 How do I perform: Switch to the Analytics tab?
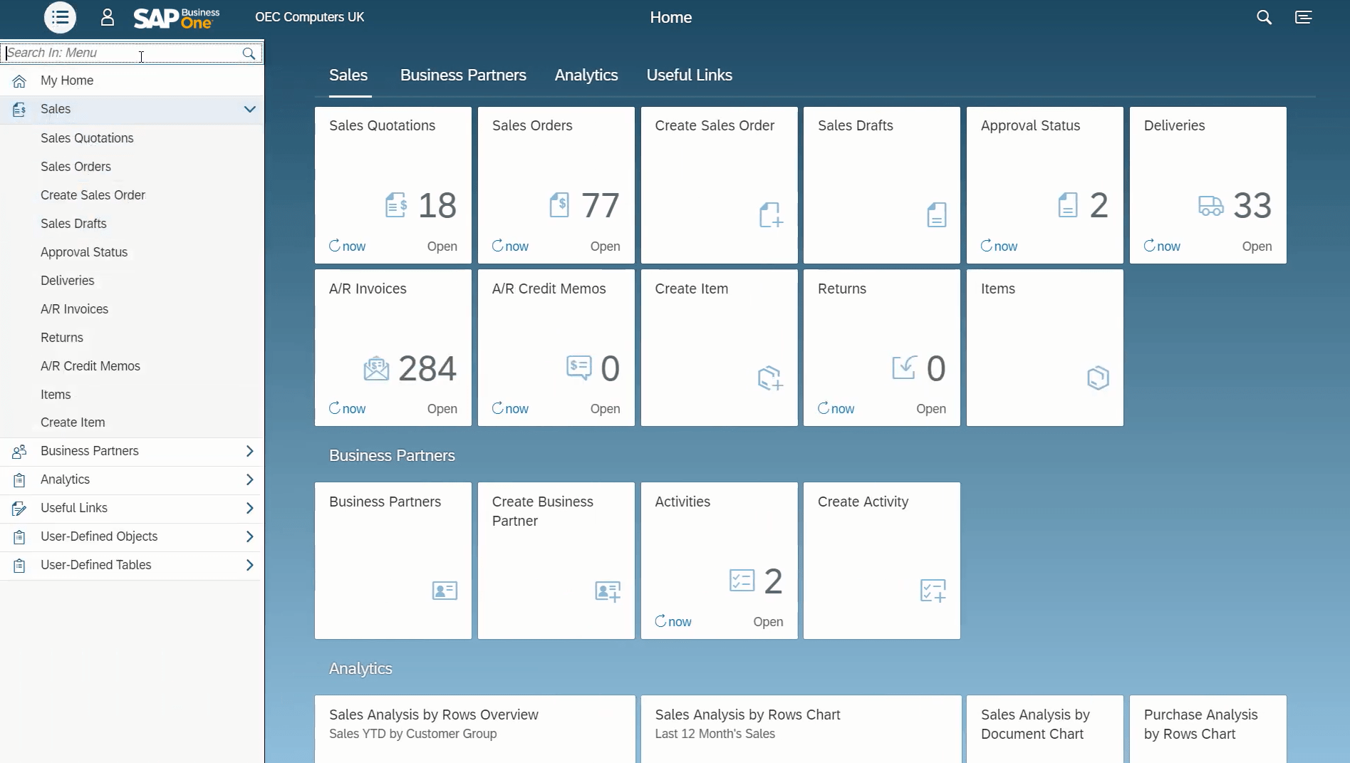pyautogui.click(x=586, y=75)
